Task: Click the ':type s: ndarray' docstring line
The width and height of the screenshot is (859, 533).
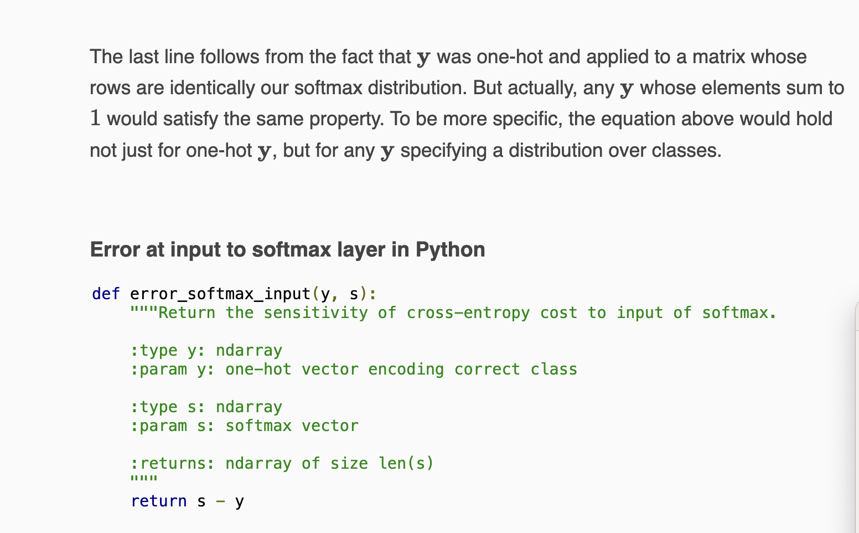Action: pos(206,407)
